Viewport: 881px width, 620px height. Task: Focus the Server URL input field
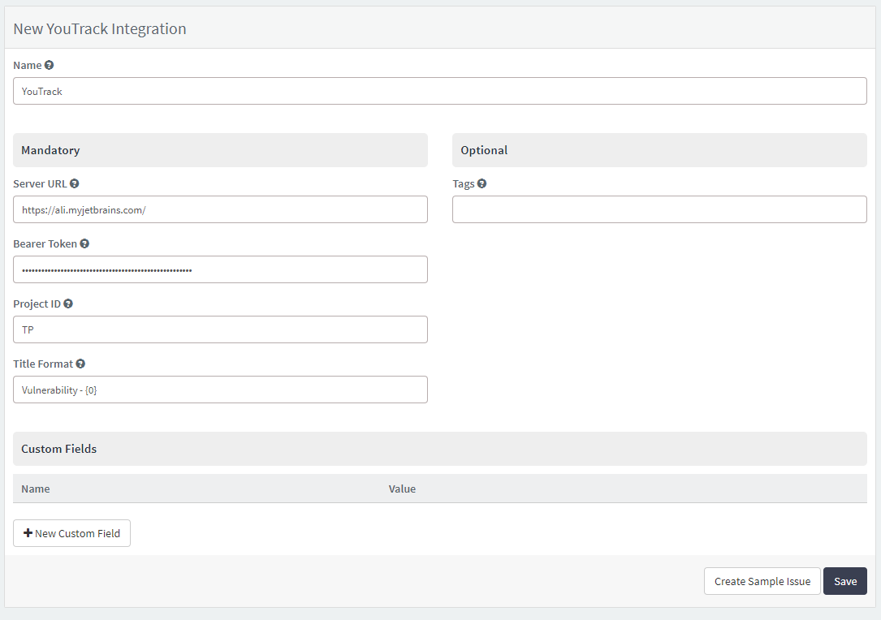point(220,209)
